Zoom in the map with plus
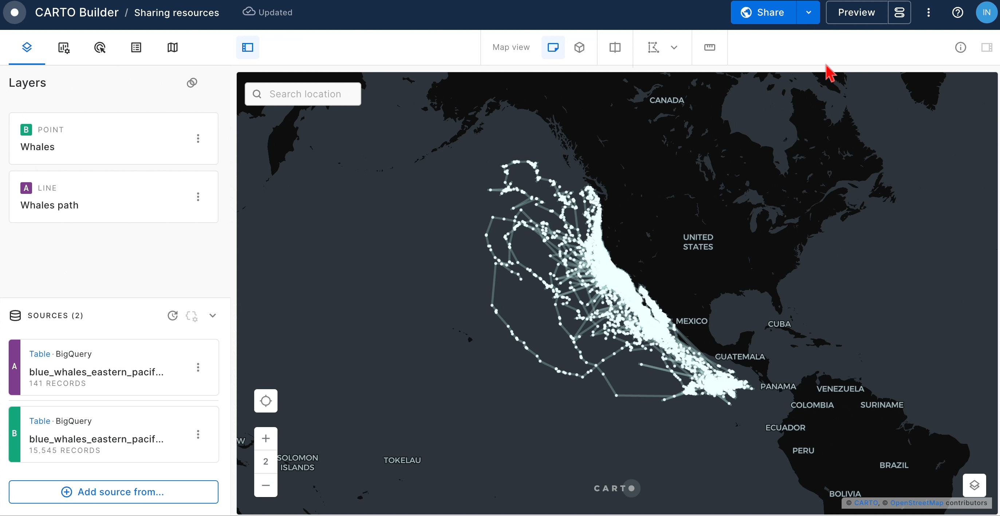Screen dimensions: 1000x516 pos(265,438)
